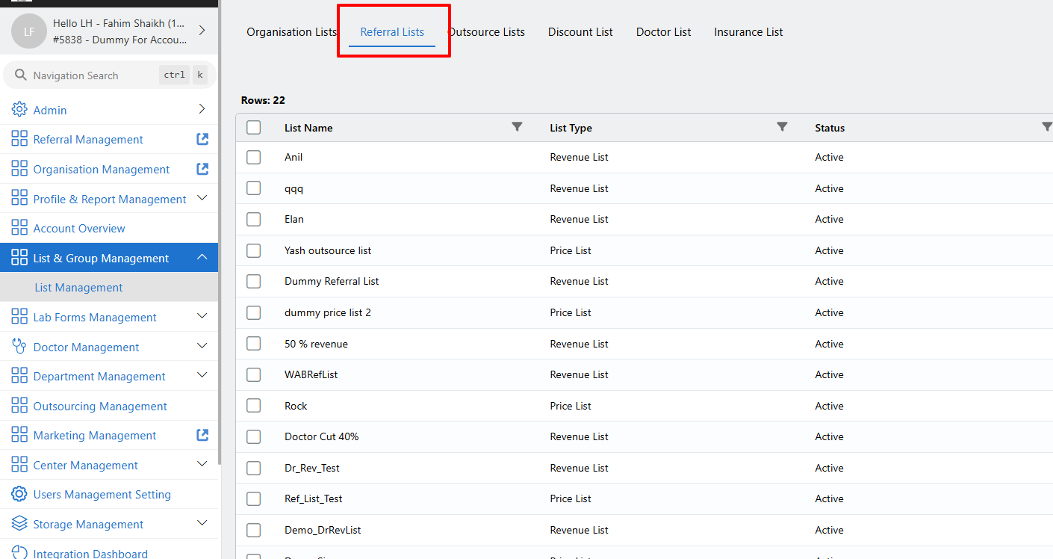Collapse the List & Group Management section

pyautogui.click(x=202, y=258)
